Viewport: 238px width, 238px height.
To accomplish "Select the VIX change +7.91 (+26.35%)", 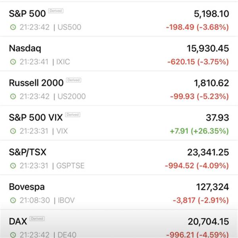I will (199, 131).
